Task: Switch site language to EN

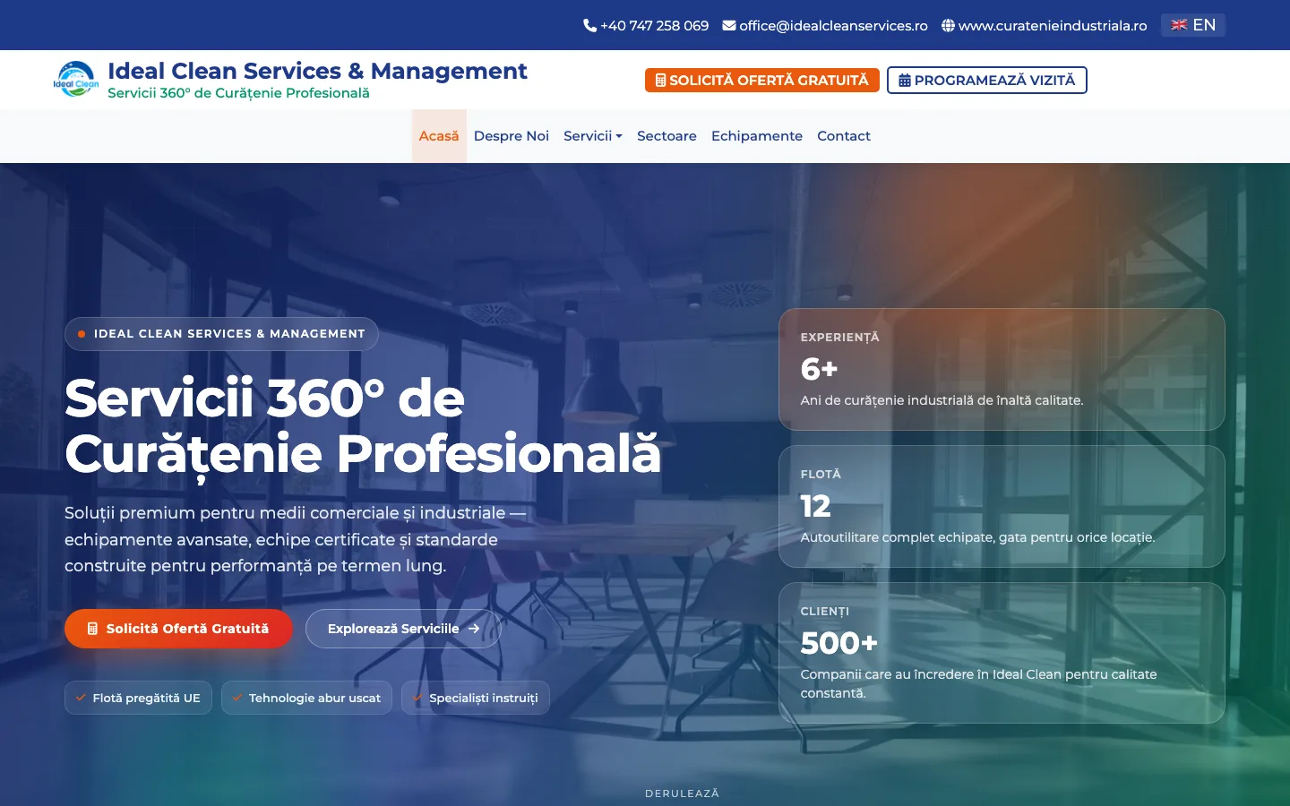Action: pyautogui.click(x=1193, y=25)
